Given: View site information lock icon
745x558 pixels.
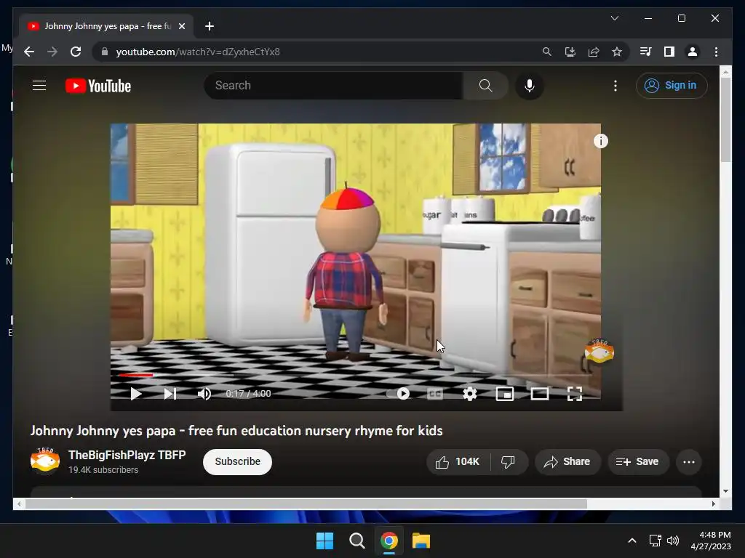Looking at the screenshot, I should pos(105,52).
